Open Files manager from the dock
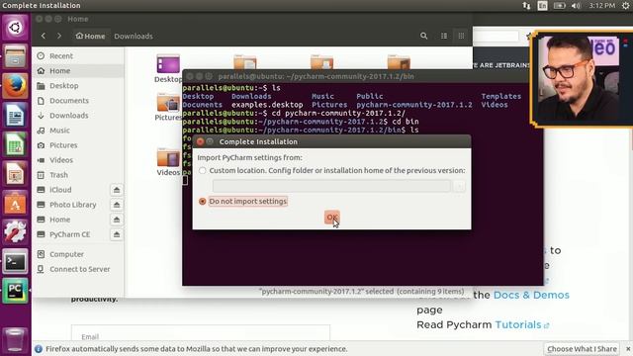 pyautogui.click(x=15, y=56)
